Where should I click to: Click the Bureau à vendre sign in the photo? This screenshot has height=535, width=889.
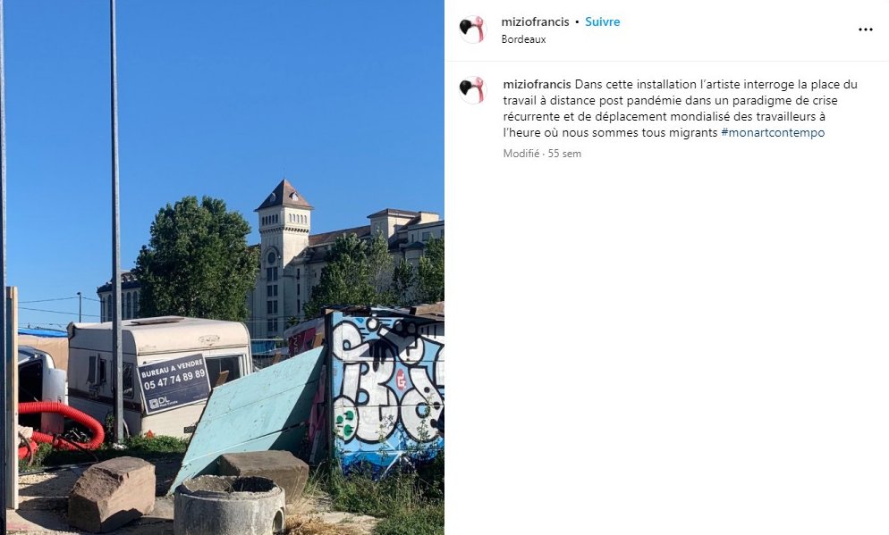pyautogui.click(x=174, y=383)
